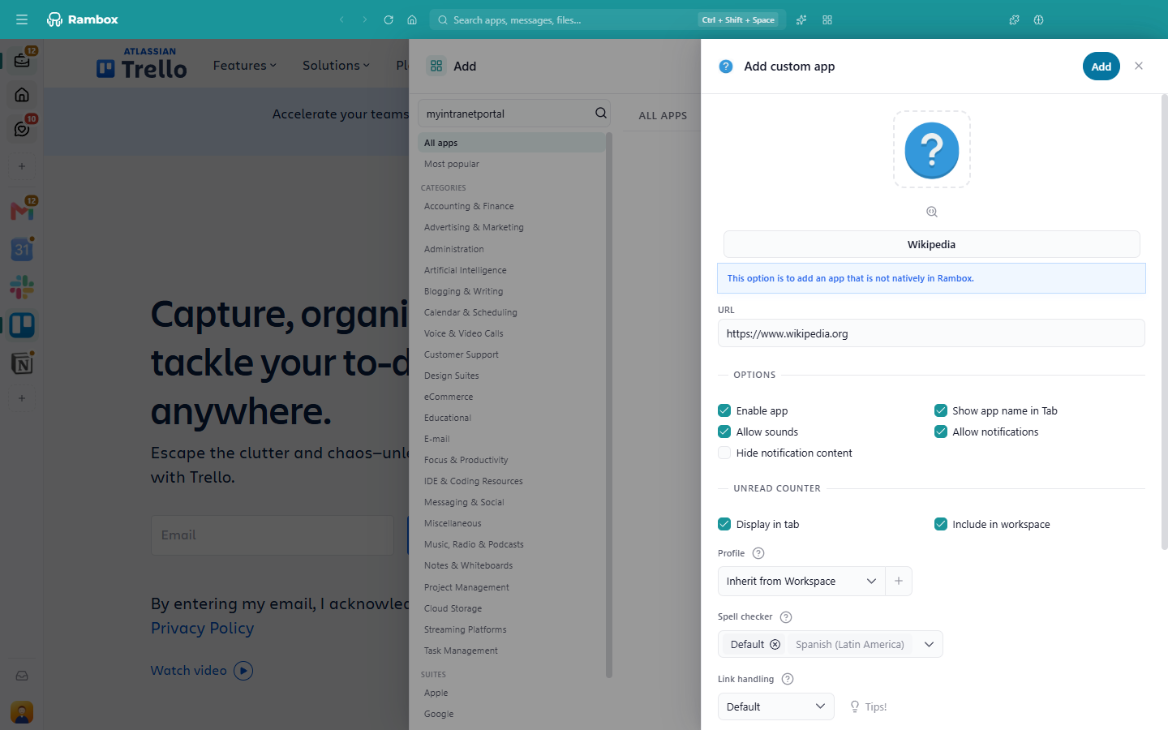
Task: Select Artificial Intelligence category
Action: (x=466, y=270)
